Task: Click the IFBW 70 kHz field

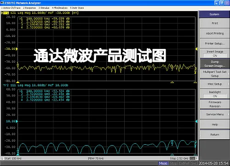Action: click(x=96, y=158)
